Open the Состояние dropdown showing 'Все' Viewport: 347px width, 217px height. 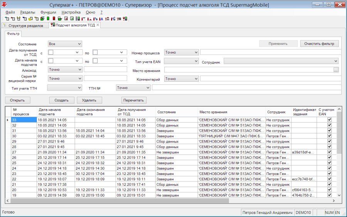pyautogui.click(x=65, y=44)
